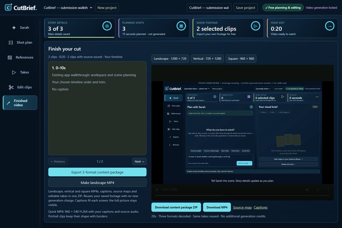Click the Free planning & editing badge
Viewport: 342px width, 228px height.
point(283,8)
